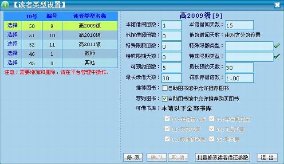Close the 读者类型设置 window
This screenshot has width=284, height=164.
[277, 5]
